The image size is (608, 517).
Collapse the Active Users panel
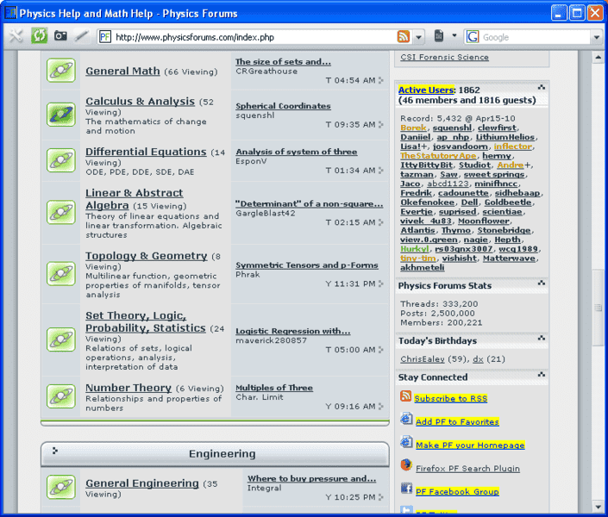click(x=542, y=87)
